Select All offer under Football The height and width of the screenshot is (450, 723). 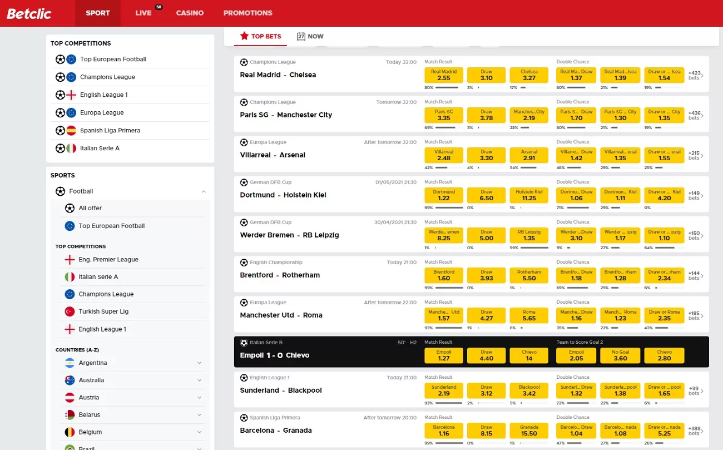click(x=90, y=208)
